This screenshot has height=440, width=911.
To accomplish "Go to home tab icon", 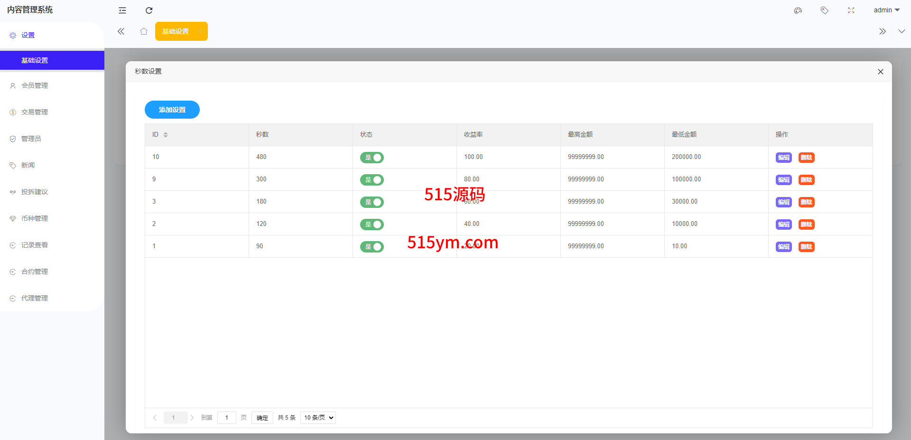I will click(144, 31).
